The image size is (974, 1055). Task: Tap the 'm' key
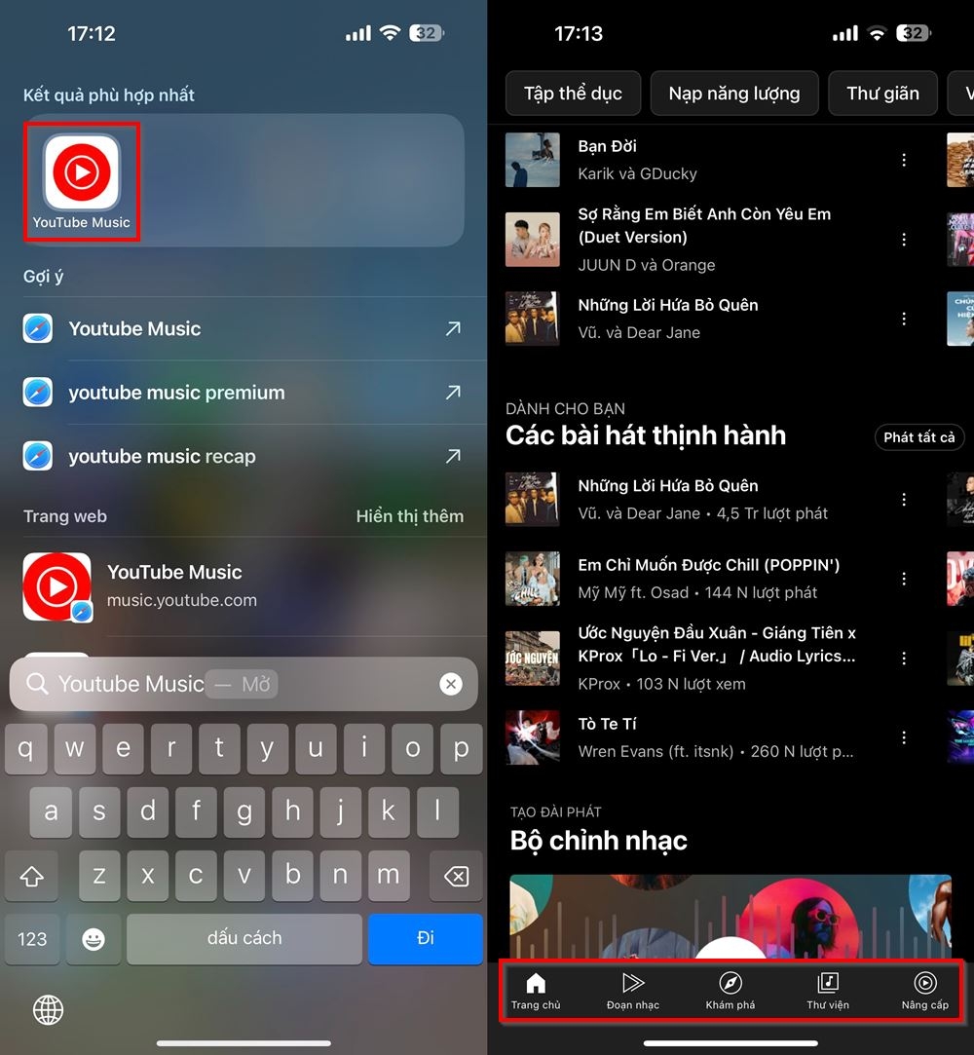[x=388, y=876]
